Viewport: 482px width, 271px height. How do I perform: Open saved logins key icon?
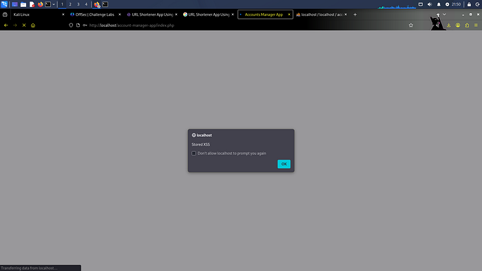tap(85, 25)
